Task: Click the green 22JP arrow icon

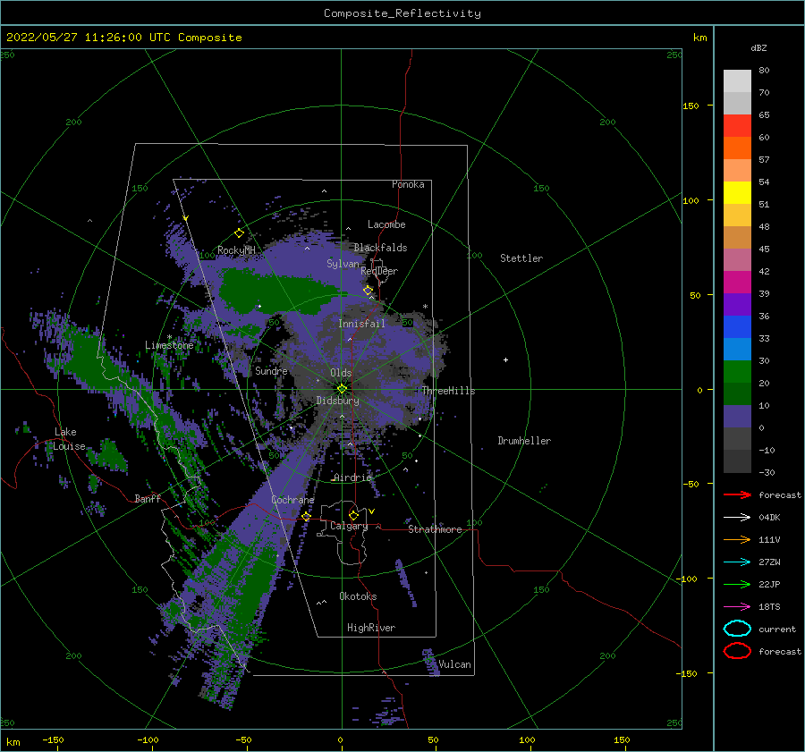Action: click(x=737, y=584)
